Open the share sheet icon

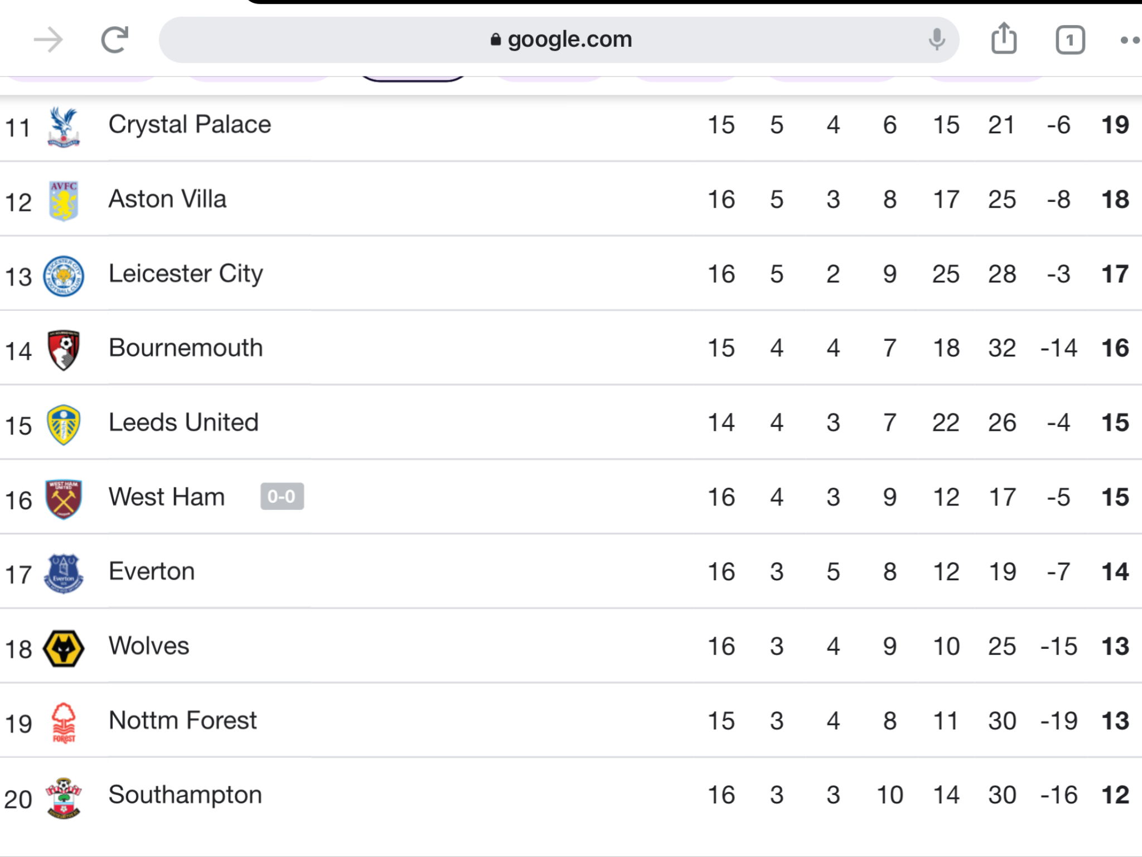point(1004,38)
